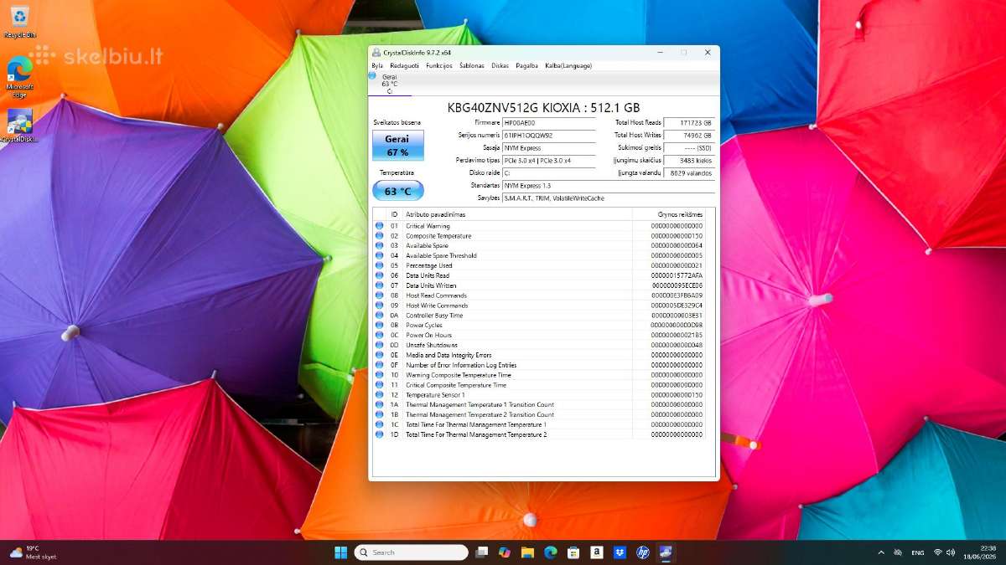The image size is (1006, 565).
Task: Open Microsoft Store from the taskbar
Action: coord(573,552)
